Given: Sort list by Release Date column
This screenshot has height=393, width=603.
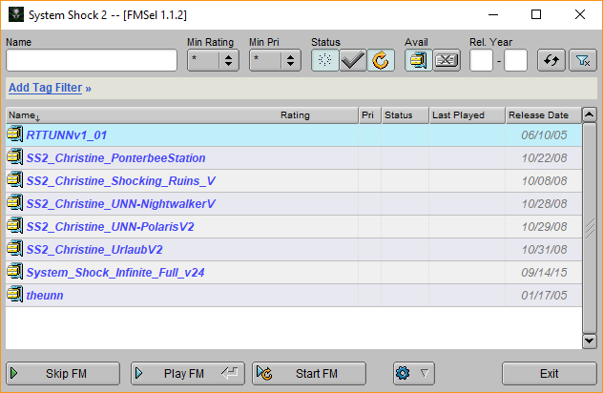Looking at the screenshot, I should click(x=540, y=115).
